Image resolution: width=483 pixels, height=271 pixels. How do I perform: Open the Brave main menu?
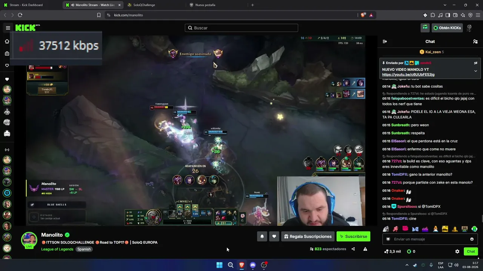(478, 15)
